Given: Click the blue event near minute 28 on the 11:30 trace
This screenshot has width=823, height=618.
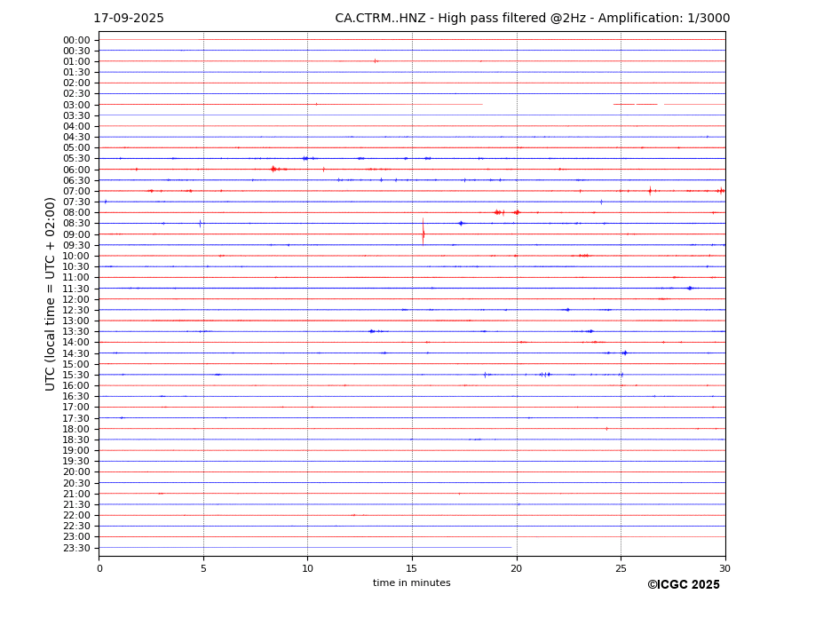Looking at the screenshot, I should pyautogui.click(x=690, y=288).
